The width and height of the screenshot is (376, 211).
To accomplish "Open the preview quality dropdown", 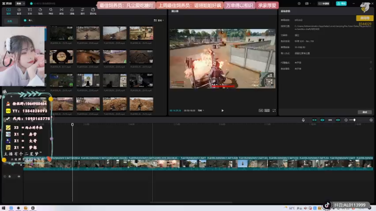I will 201,111.
